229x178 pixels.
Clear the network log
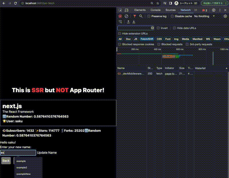pos(127,16)
